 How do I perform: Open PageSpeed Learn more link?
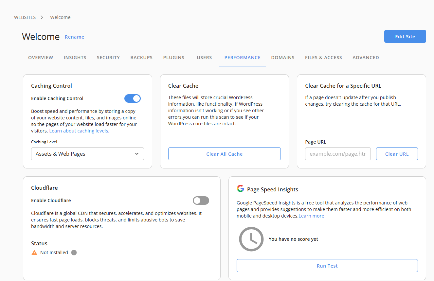click(x=311, y=216)
